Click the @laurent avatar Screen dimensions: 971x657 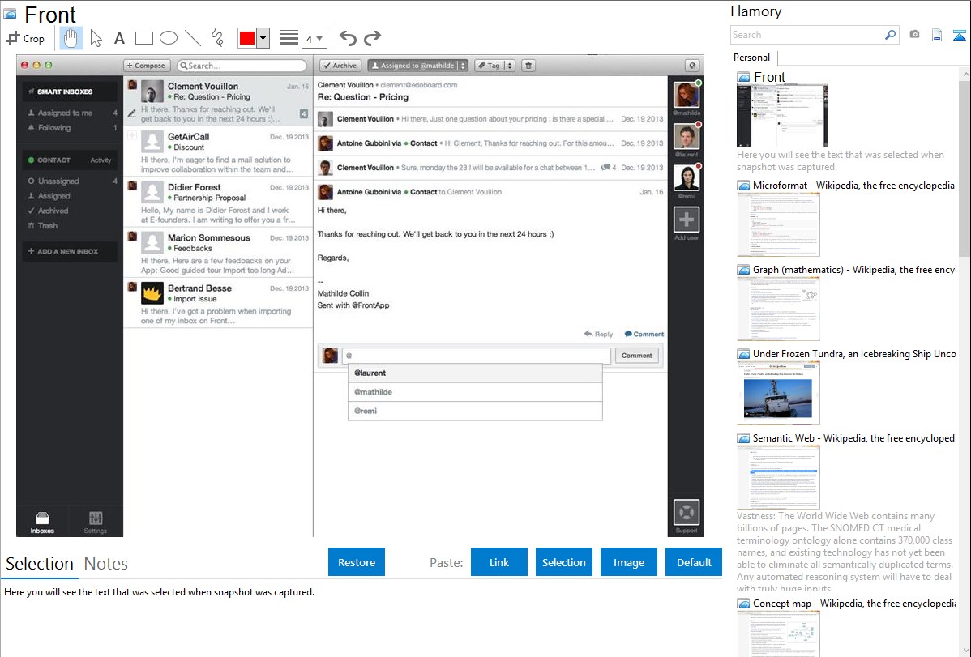pos(687,136)
